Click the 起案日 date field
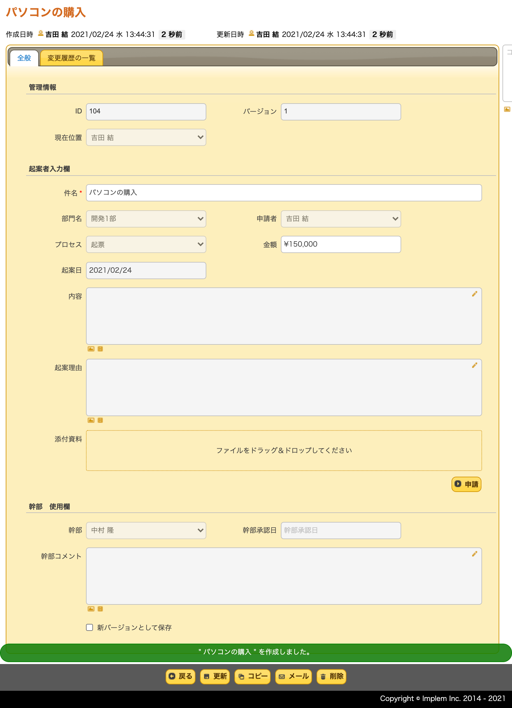Screen dimensions: 512x708 [146, 271]
